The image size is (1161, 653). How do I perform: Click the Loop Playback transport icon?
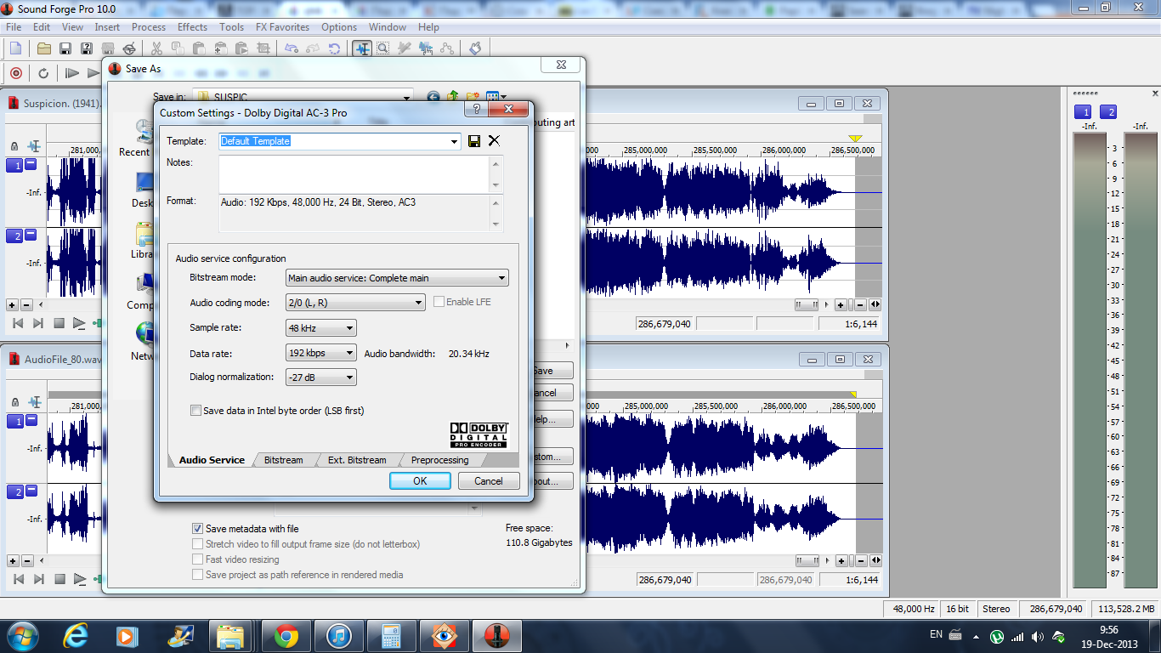click(43, 73)
